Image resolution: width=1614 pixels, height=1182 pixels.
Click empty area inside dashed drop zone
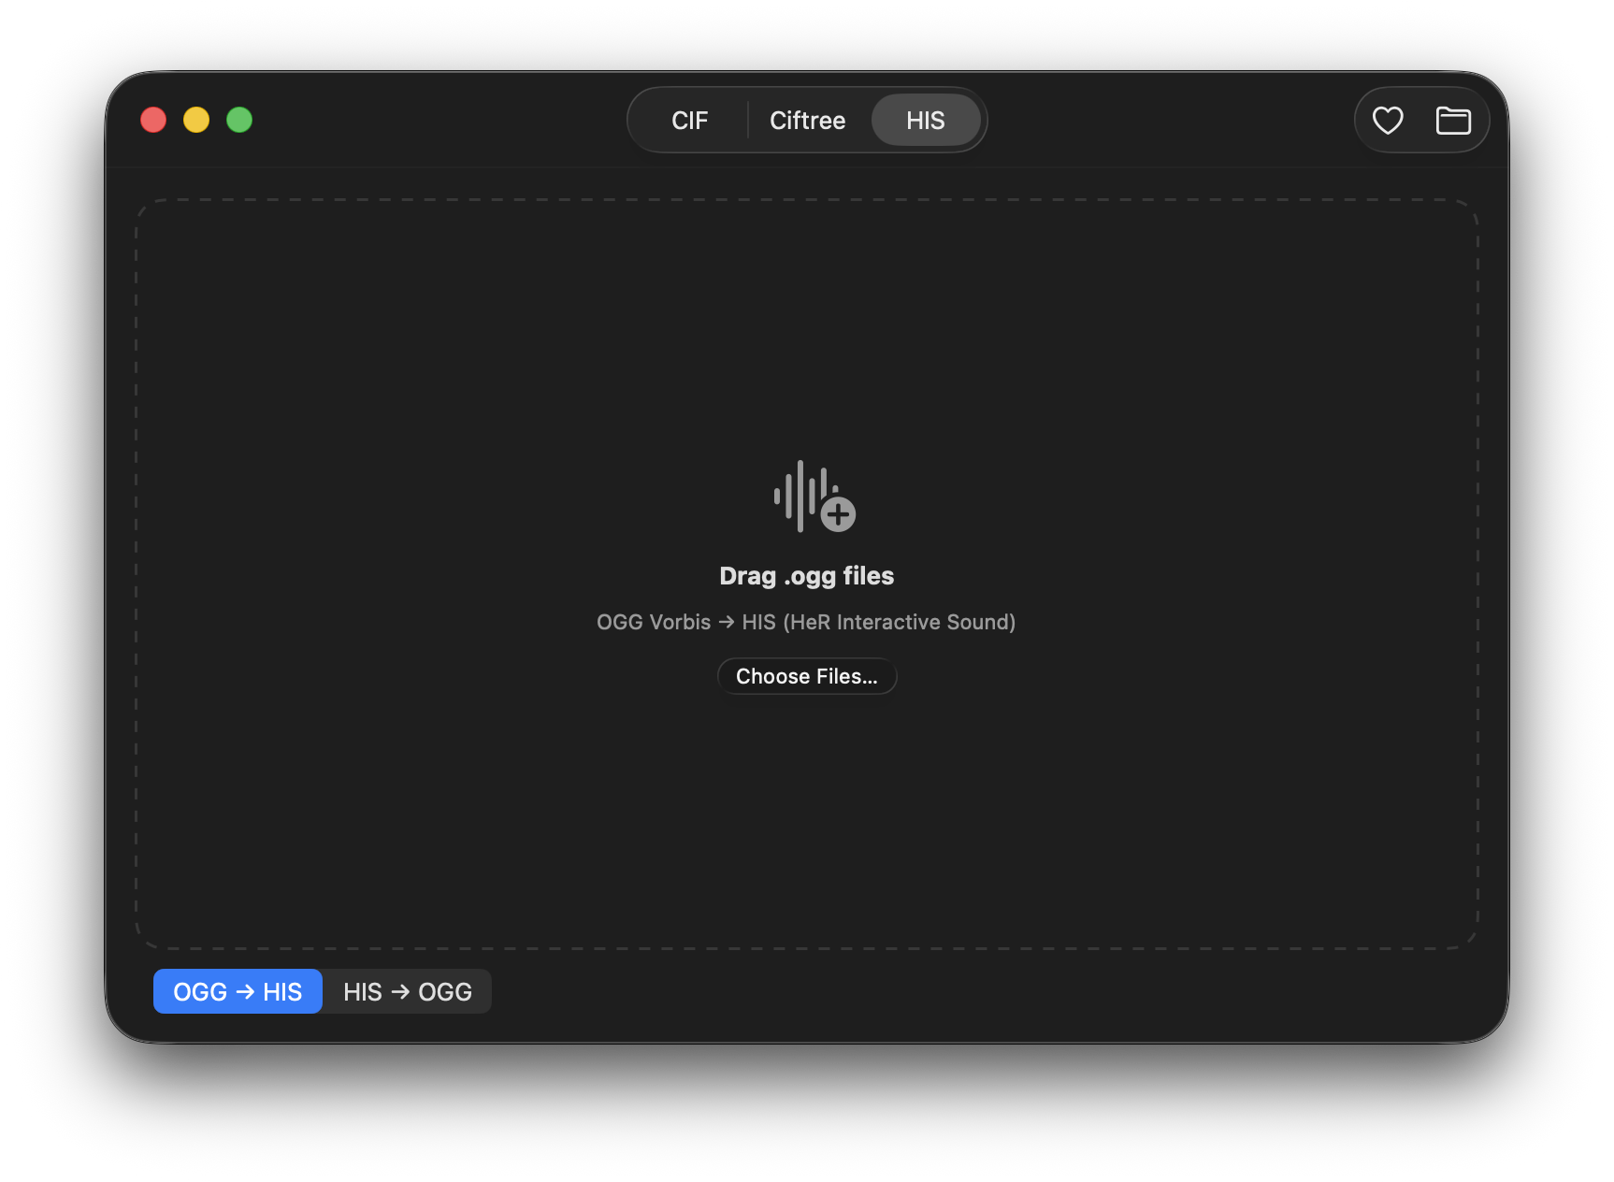click(x=468, y=374)
